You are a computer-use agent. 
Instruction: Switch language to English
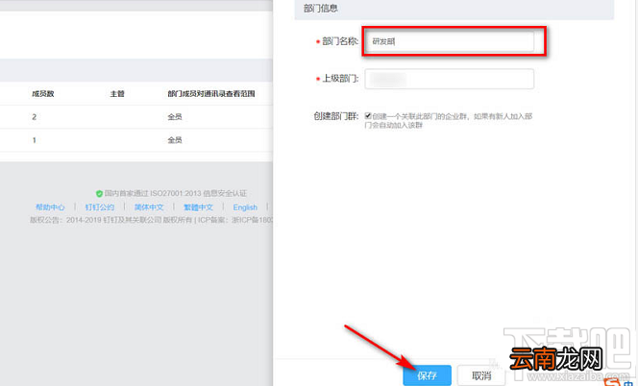[x=245, y=207]
